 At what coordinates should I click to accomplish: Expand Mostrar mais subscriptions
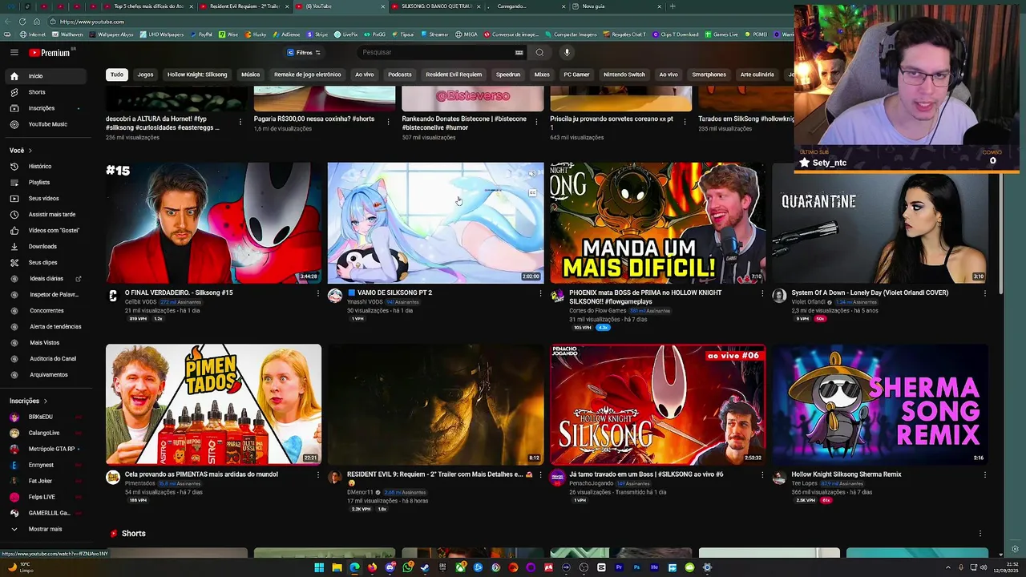(45, 529)
